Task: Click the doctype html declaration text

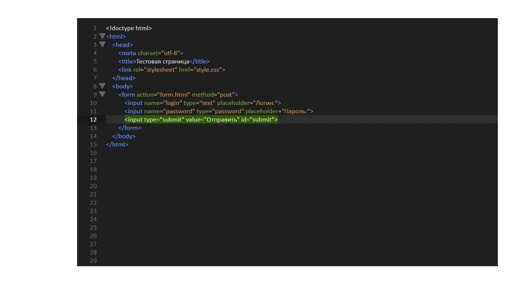Action: tap(129, 28)
